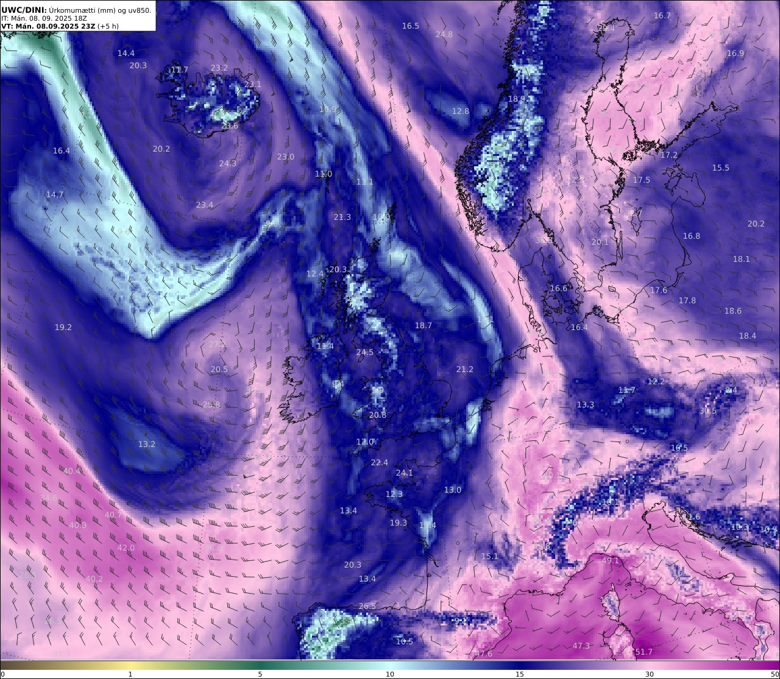Click the map value 24.5

click(365, 352)
